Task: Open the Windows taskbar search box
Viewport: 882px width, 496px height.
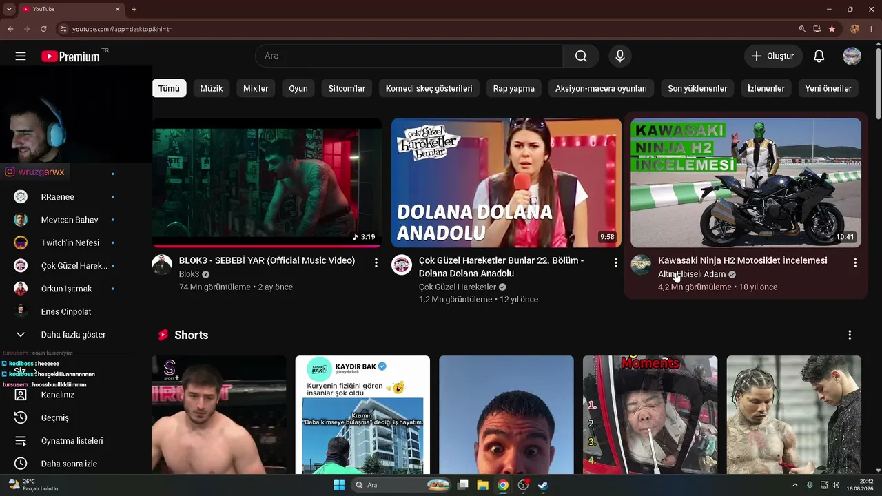Action: pyautogui.click(x=402, y=485)
